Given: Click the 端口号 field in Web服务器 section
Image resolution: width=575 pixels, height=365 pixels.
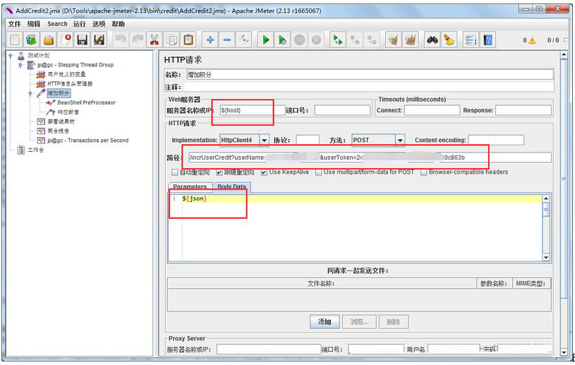Looking at the screenshot, I should point(342,110).
